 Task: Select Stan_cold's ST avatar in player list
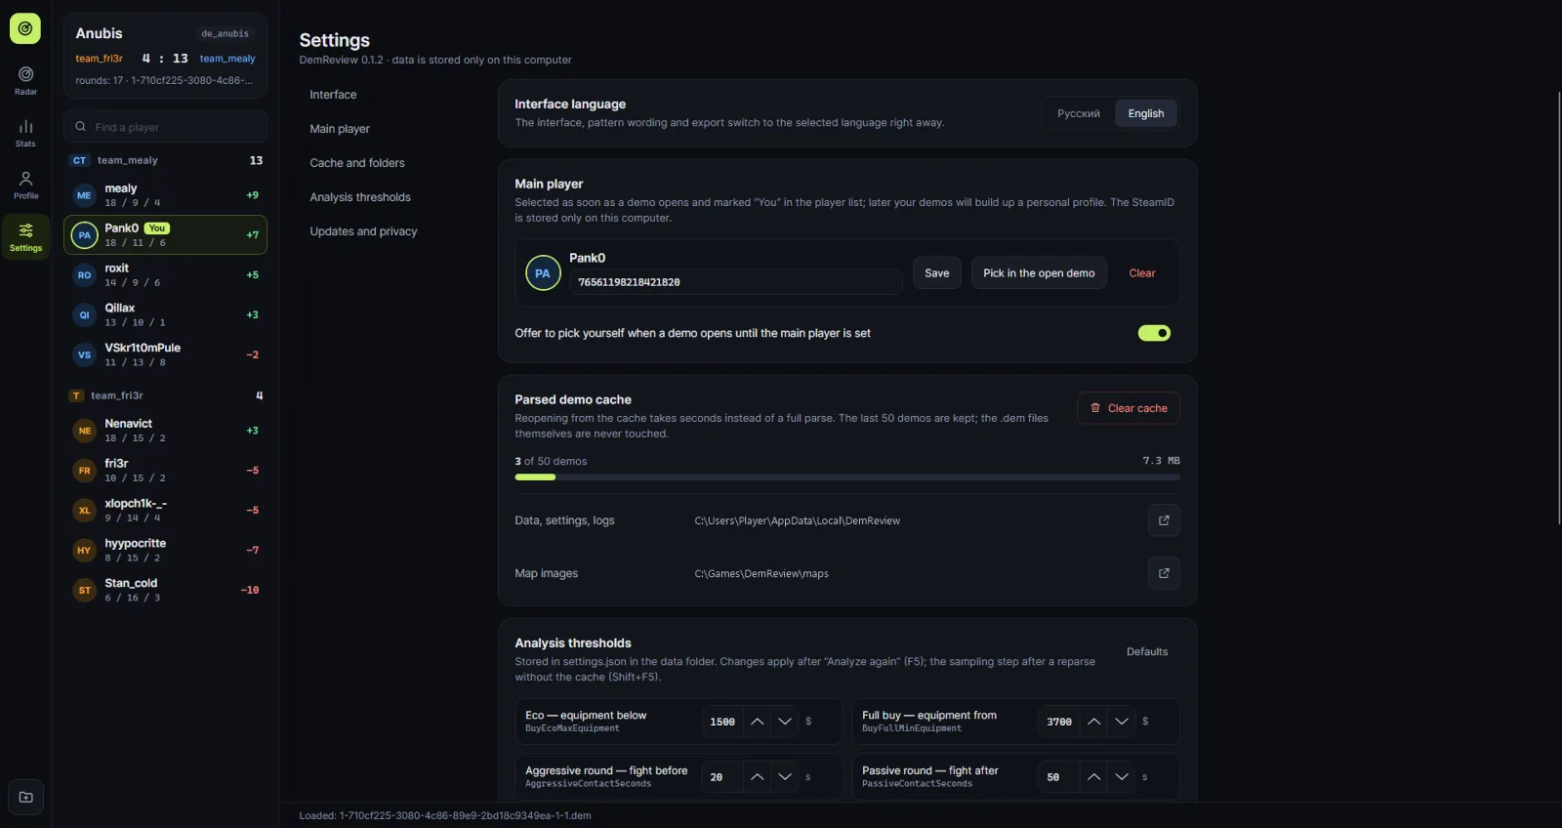[84, 590]
